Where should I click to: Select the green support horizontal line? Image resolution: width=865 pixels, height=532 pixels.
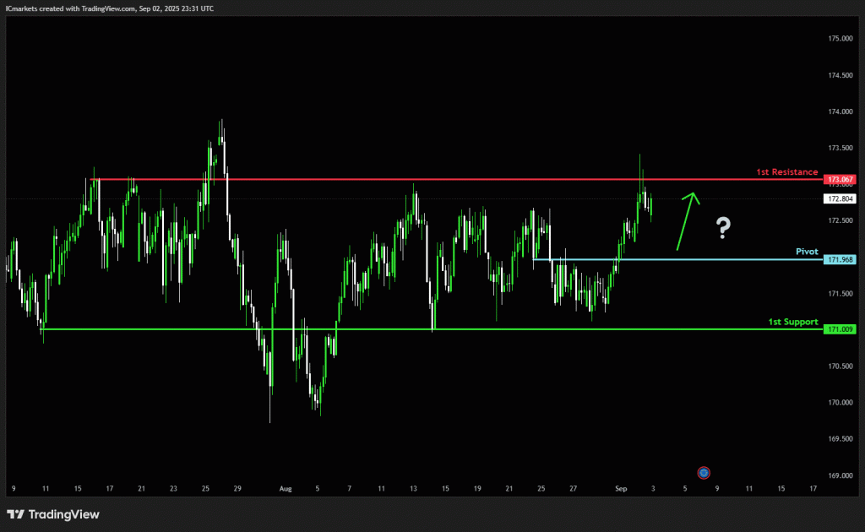pyautogui.click(x=432, y=329)
